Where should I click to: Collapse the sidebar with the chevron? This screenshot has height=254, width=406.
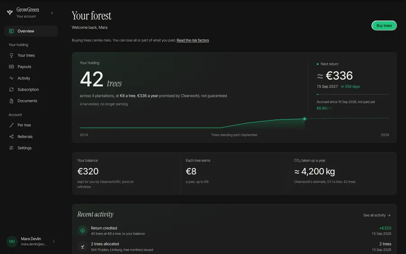coord(52,13)
